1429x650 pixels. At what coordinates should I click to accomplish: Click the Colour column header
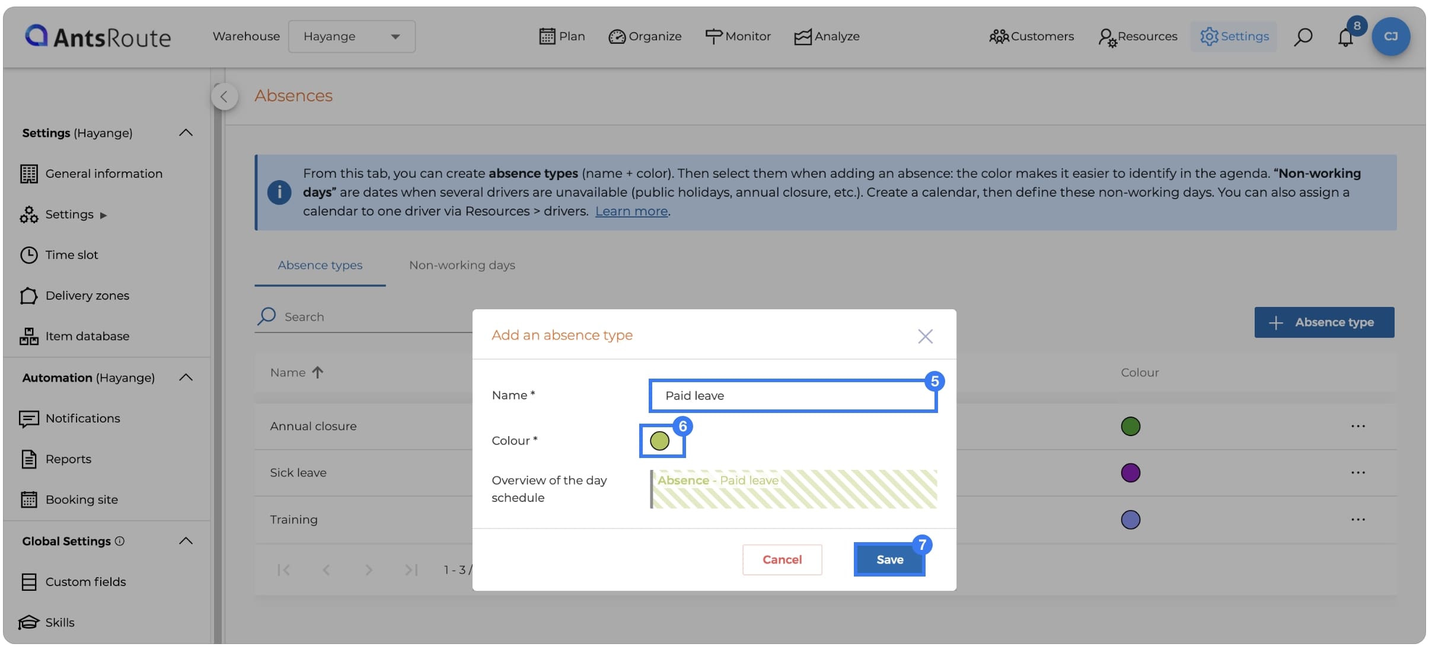[1140, 373]
